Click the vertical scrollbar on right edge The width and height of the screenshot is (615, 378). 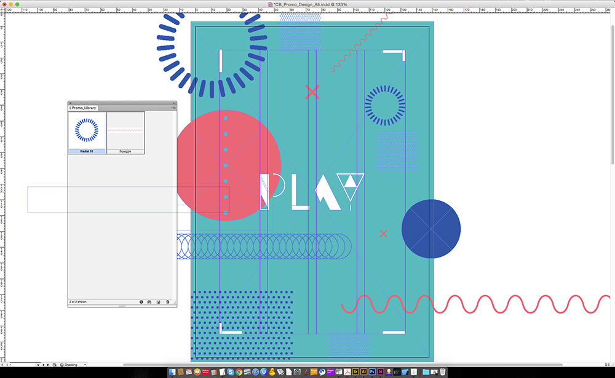pyautogui.click(x=613, y=94)
